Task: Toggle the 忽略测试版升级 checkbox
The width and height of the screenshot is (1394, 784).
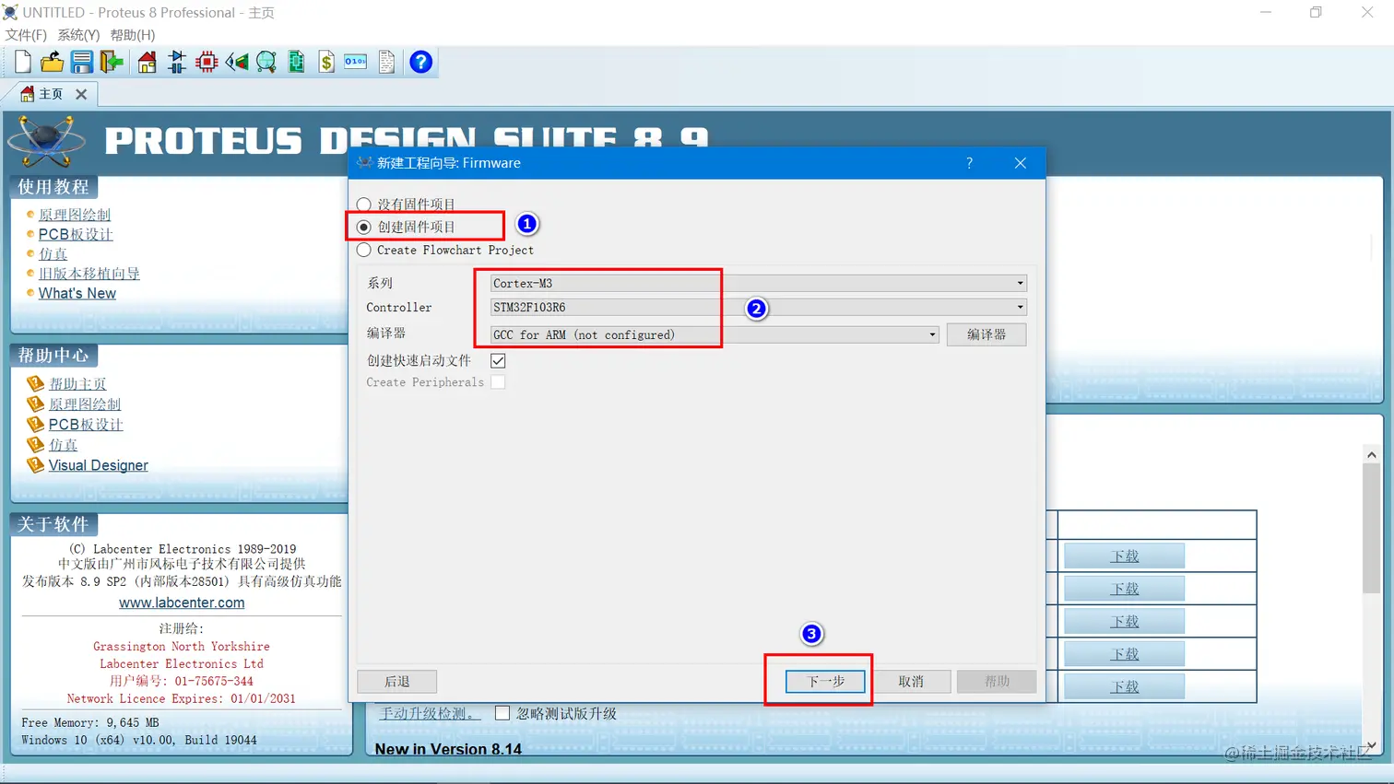Action: [502, 713]
